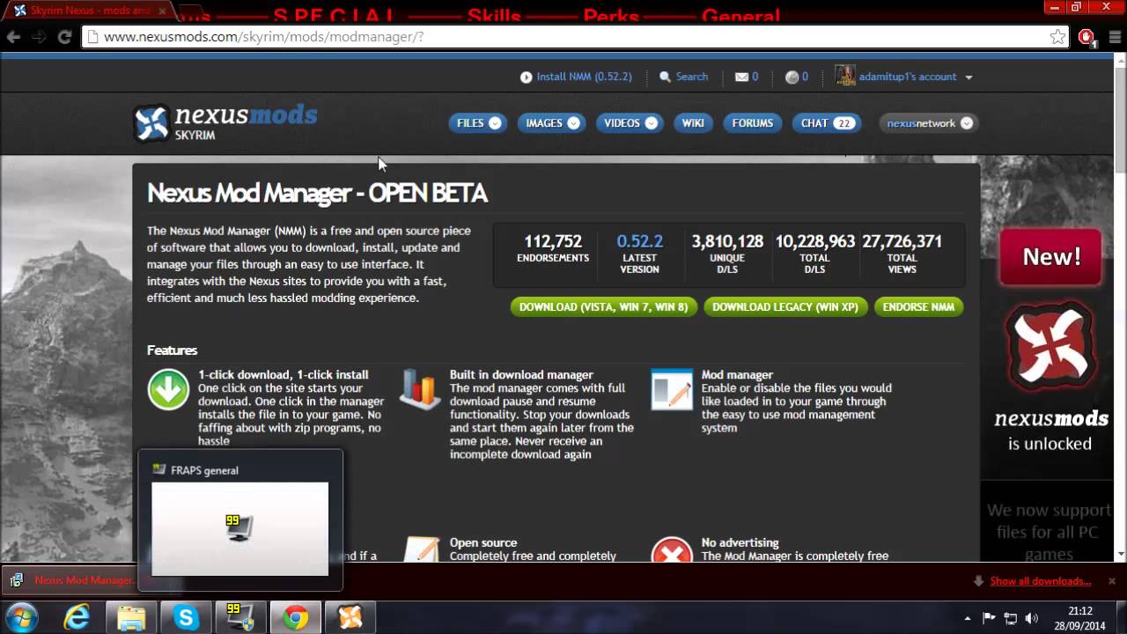The image size is (1127, 634).
Task: Launch Internet Explorer from taskbar
Action: point(77,617)
